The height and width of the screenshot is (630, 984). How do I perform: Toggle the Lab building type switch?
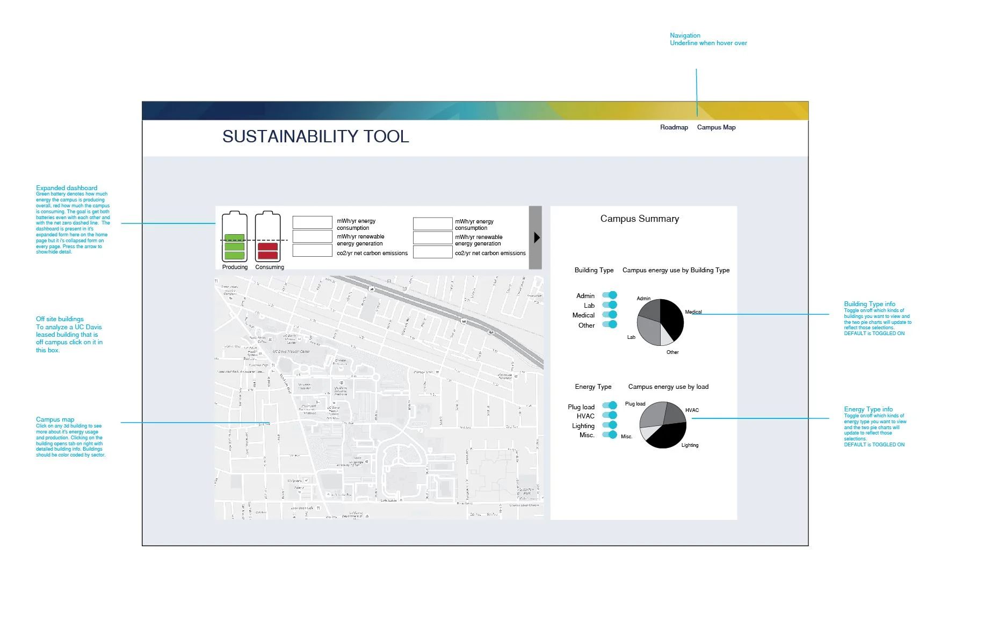click(x=610, y=305)
